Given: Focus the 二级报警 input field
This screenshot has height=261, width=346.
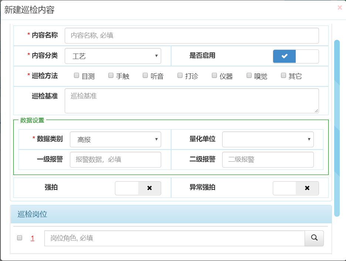Looking at the screenshot, I should tap(268, 159).
